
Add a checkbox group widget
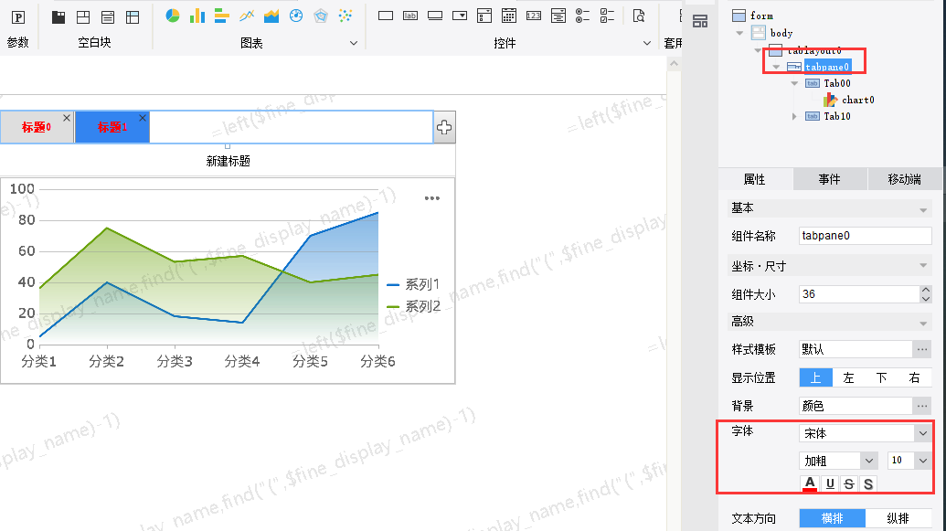click(x=608, y=16)
